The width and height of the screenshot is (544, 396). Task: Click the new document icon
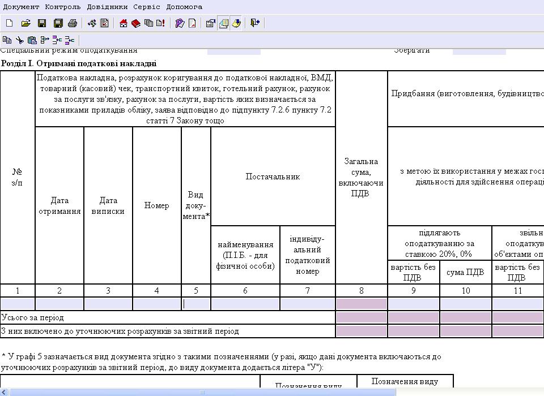[x=9, y=23]
